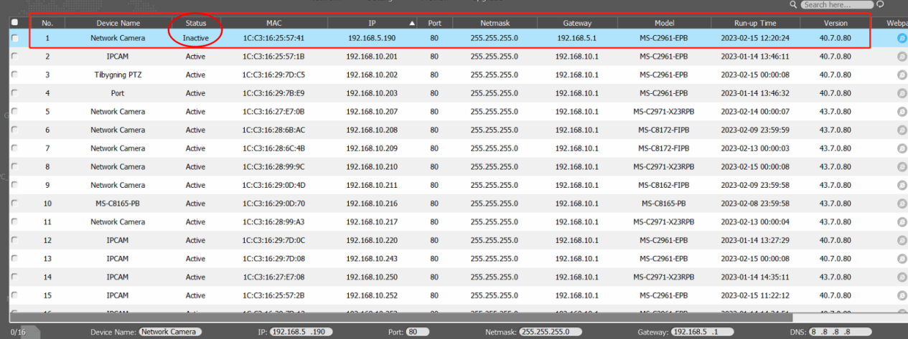Select run-up time 2023-02-09 23:59:58 row 9

pyautogui.click(x=755, y=185)
